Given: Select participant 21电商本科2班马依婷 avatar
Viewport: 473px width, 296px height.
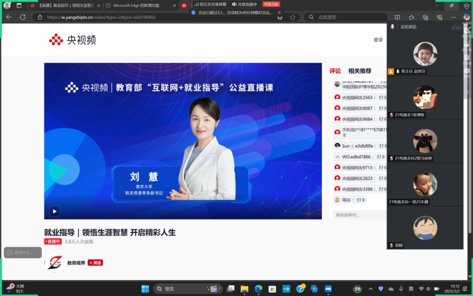Looking at the screenshot, I should point(425,141).
